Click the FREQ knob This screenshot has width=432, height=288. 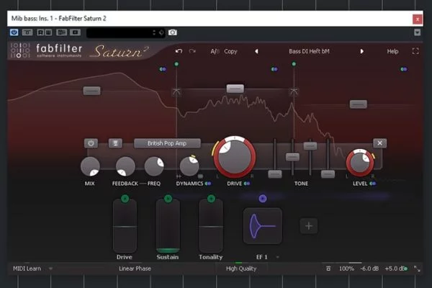point(154,166)
